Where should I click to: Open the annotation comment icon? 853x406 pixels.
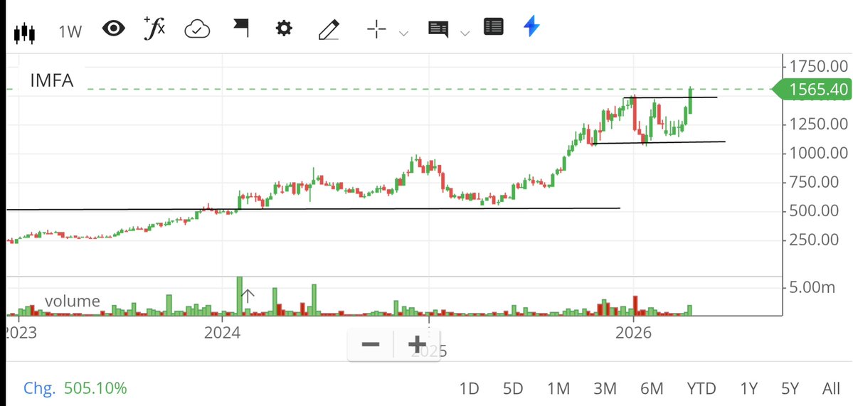tap(438, 29)
